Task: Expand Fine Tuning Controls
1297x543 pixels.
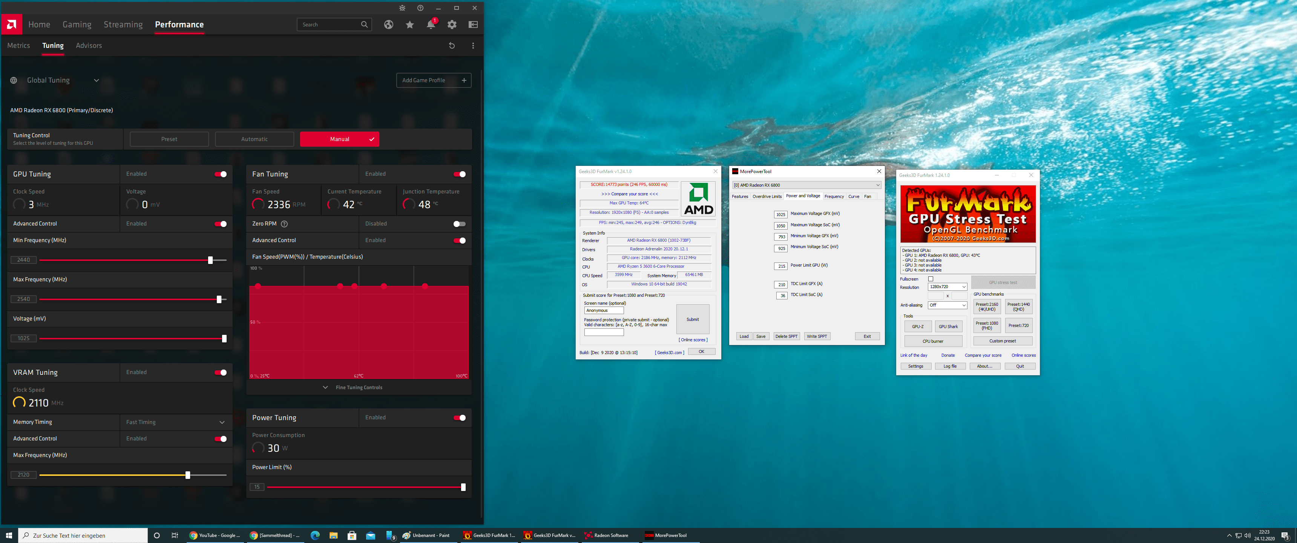Action: click(353, 387)
